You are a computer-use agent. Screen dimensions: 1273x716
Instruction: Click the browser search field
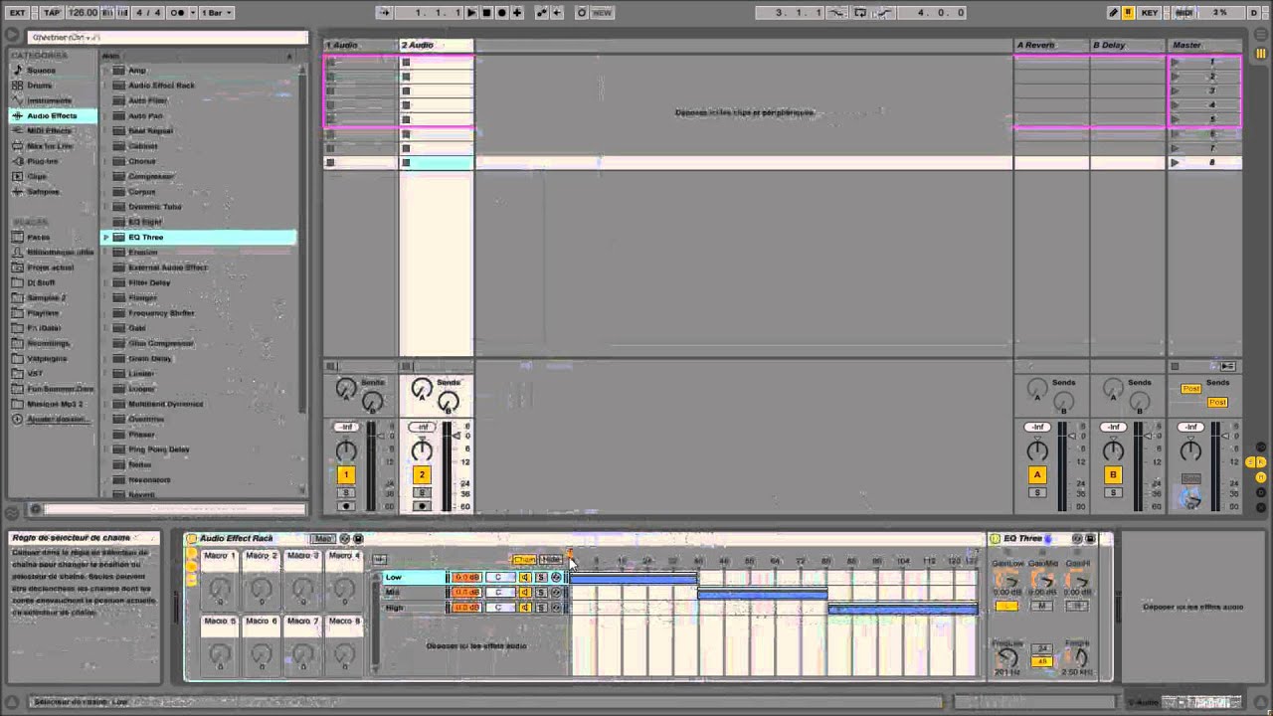coord(169,38)
